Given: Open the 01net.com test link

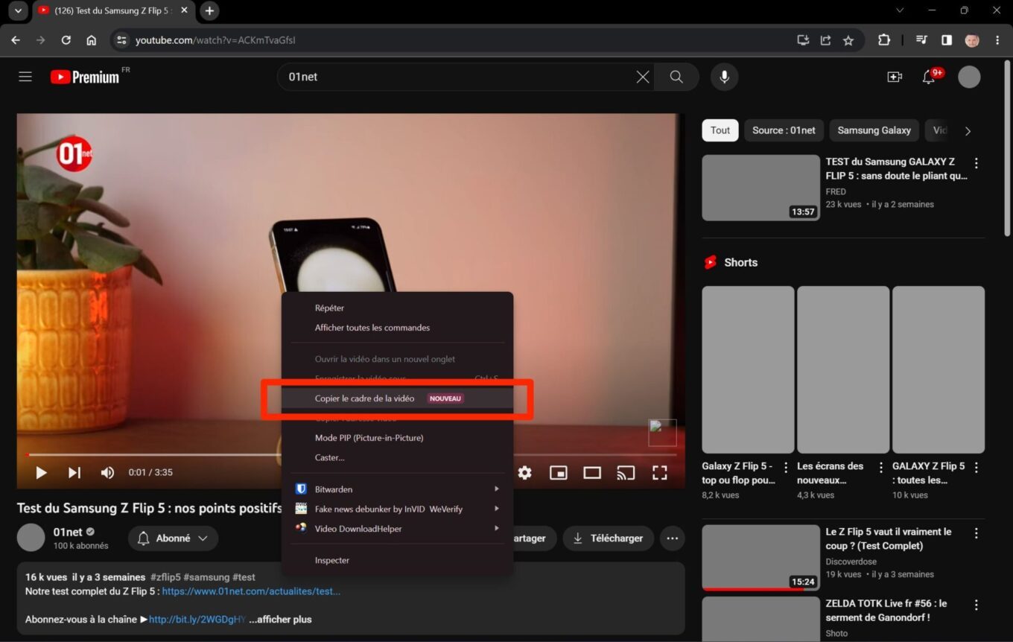Looking at the screenshot, I should pos(251,591).
